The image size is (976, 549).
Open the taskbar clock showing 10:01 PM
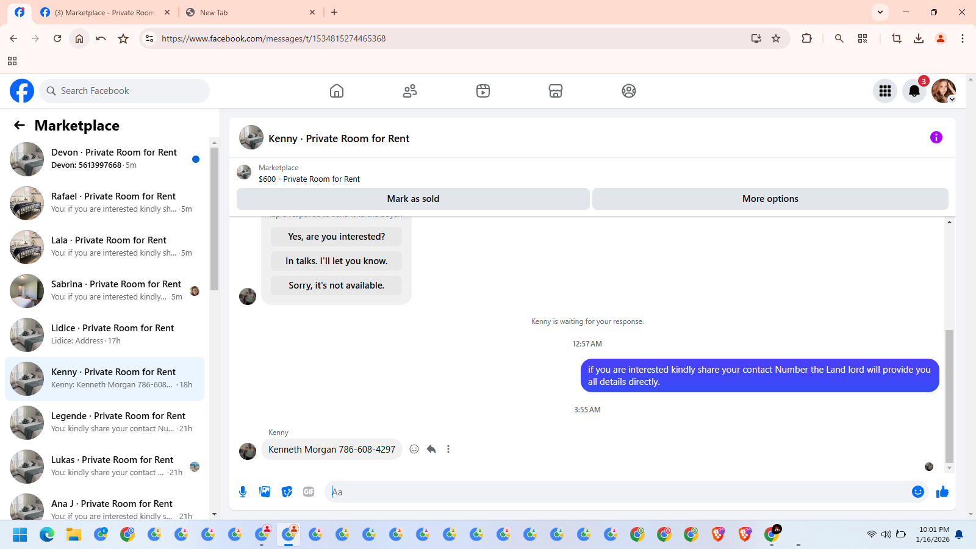(x=934, y=534)
